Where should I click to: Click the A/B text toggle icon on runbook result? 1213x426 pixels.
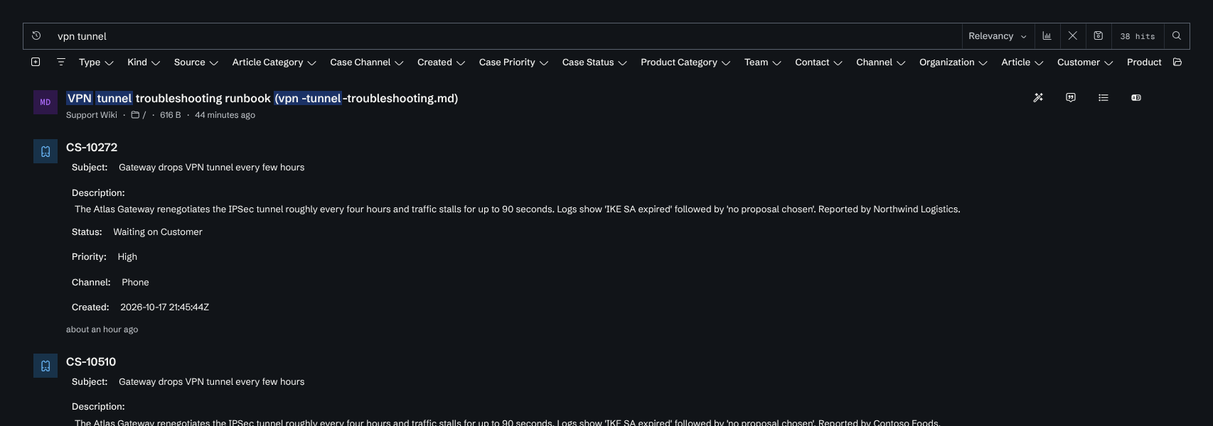(x=1136, y=97)
